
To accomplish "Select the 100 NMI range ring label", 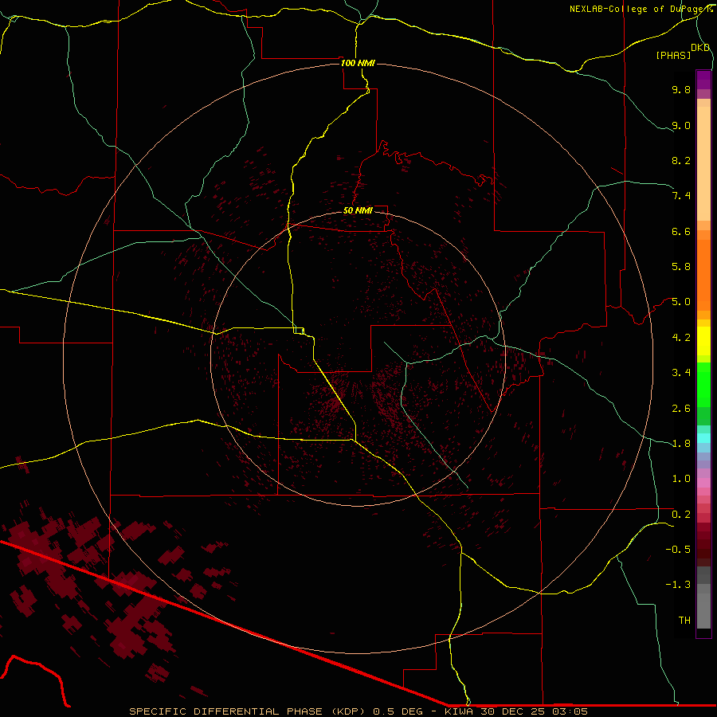I will coord(358,63).
